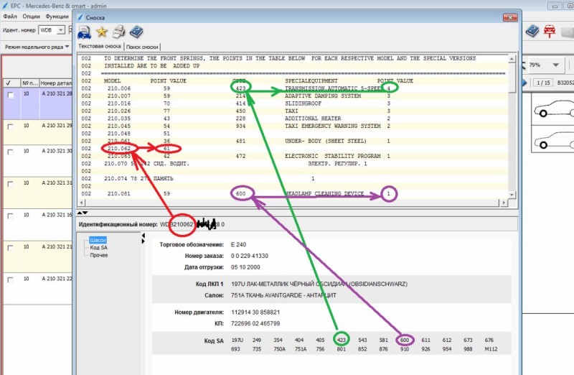Click the № п... column header

[29, 83]
